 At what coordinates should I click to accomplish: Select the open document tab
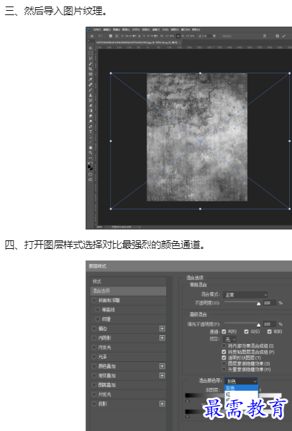pos(138,42)
